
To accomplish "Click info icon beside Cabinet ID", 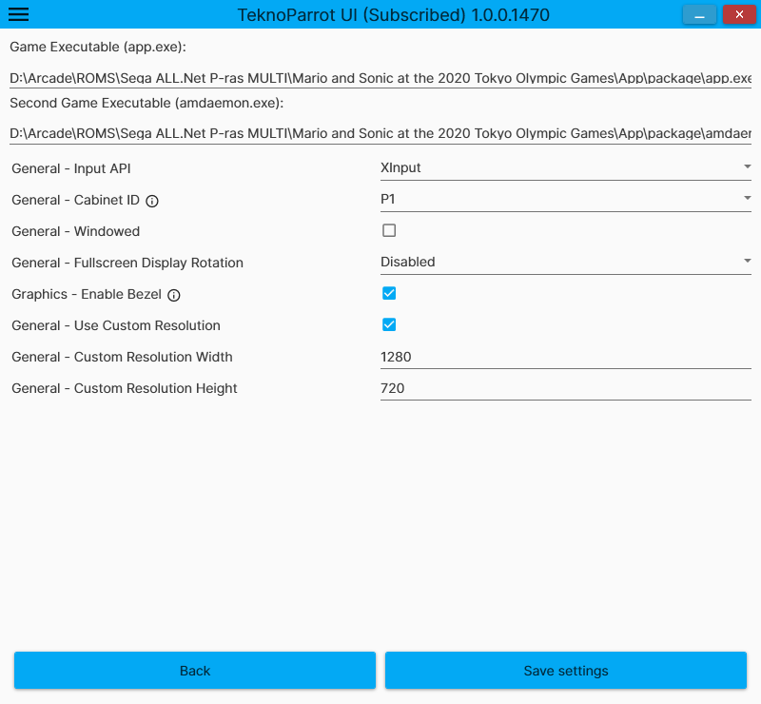I will pyautogui.click(x=152, y=201).
